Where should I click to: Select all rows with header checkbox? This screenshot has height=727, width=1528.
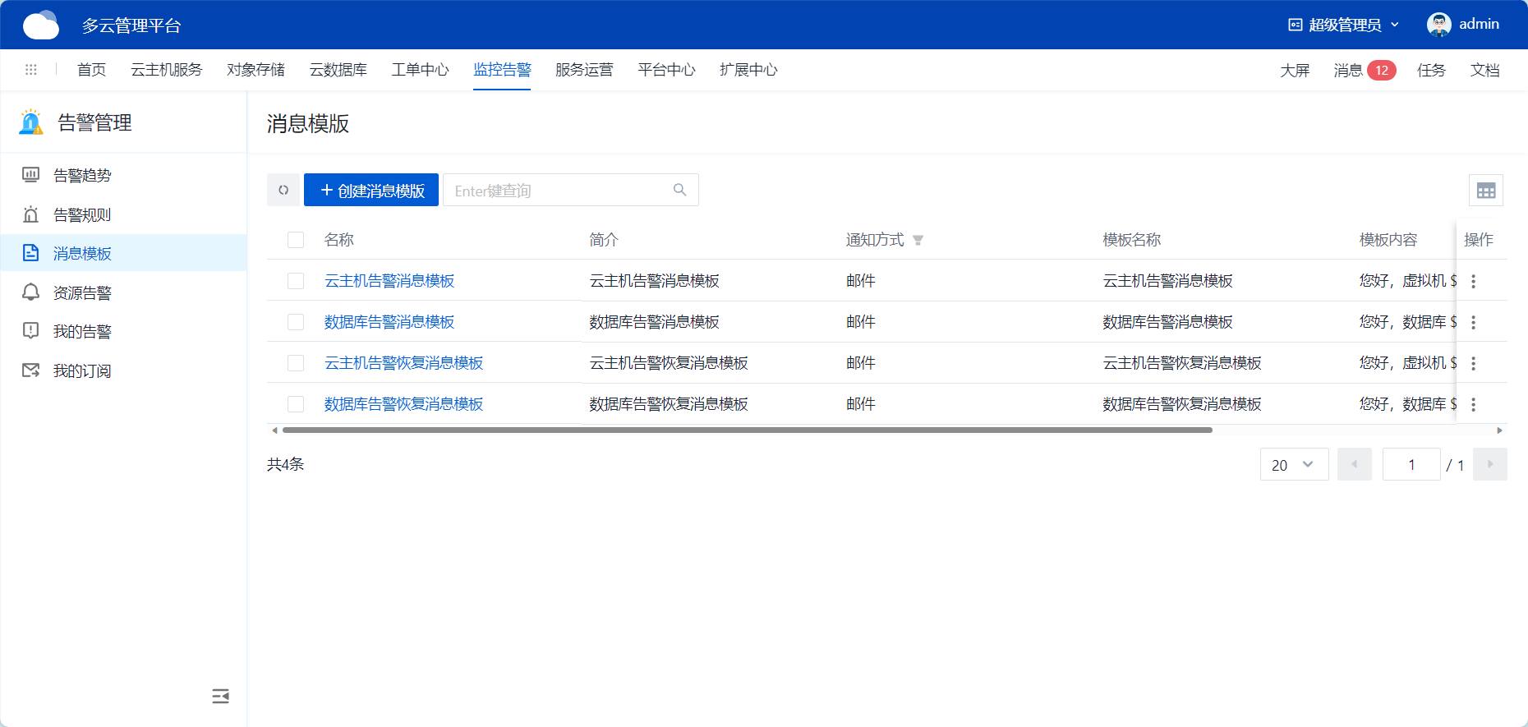(296, 240)
